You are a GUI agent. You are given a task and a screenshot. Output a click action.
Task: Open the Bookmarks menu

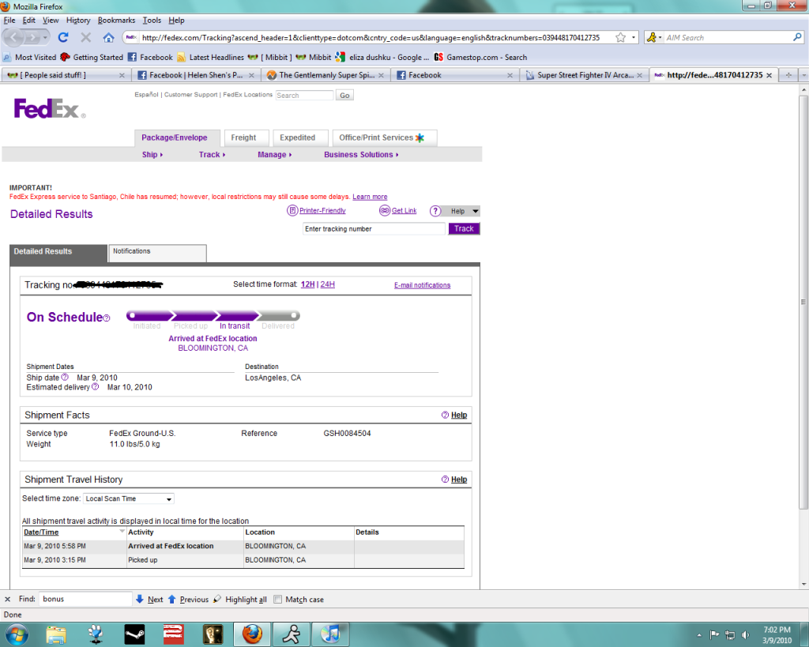116,20
